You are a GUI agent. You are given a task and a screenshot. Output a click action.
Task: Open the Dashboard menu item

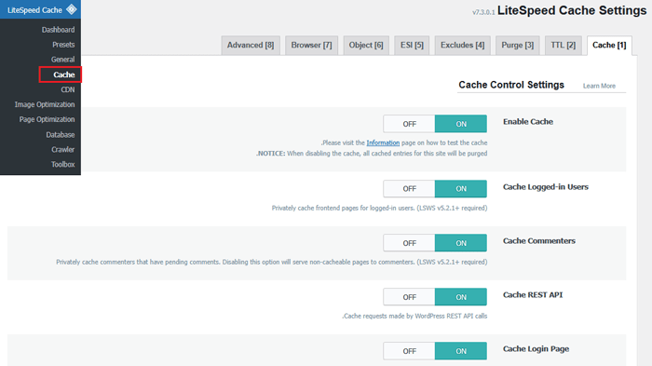[58, 30]
